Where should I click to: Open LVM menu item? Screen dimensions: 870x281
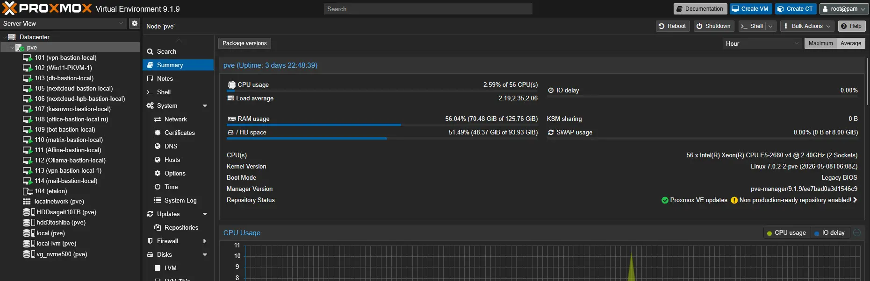click(178, 268)
